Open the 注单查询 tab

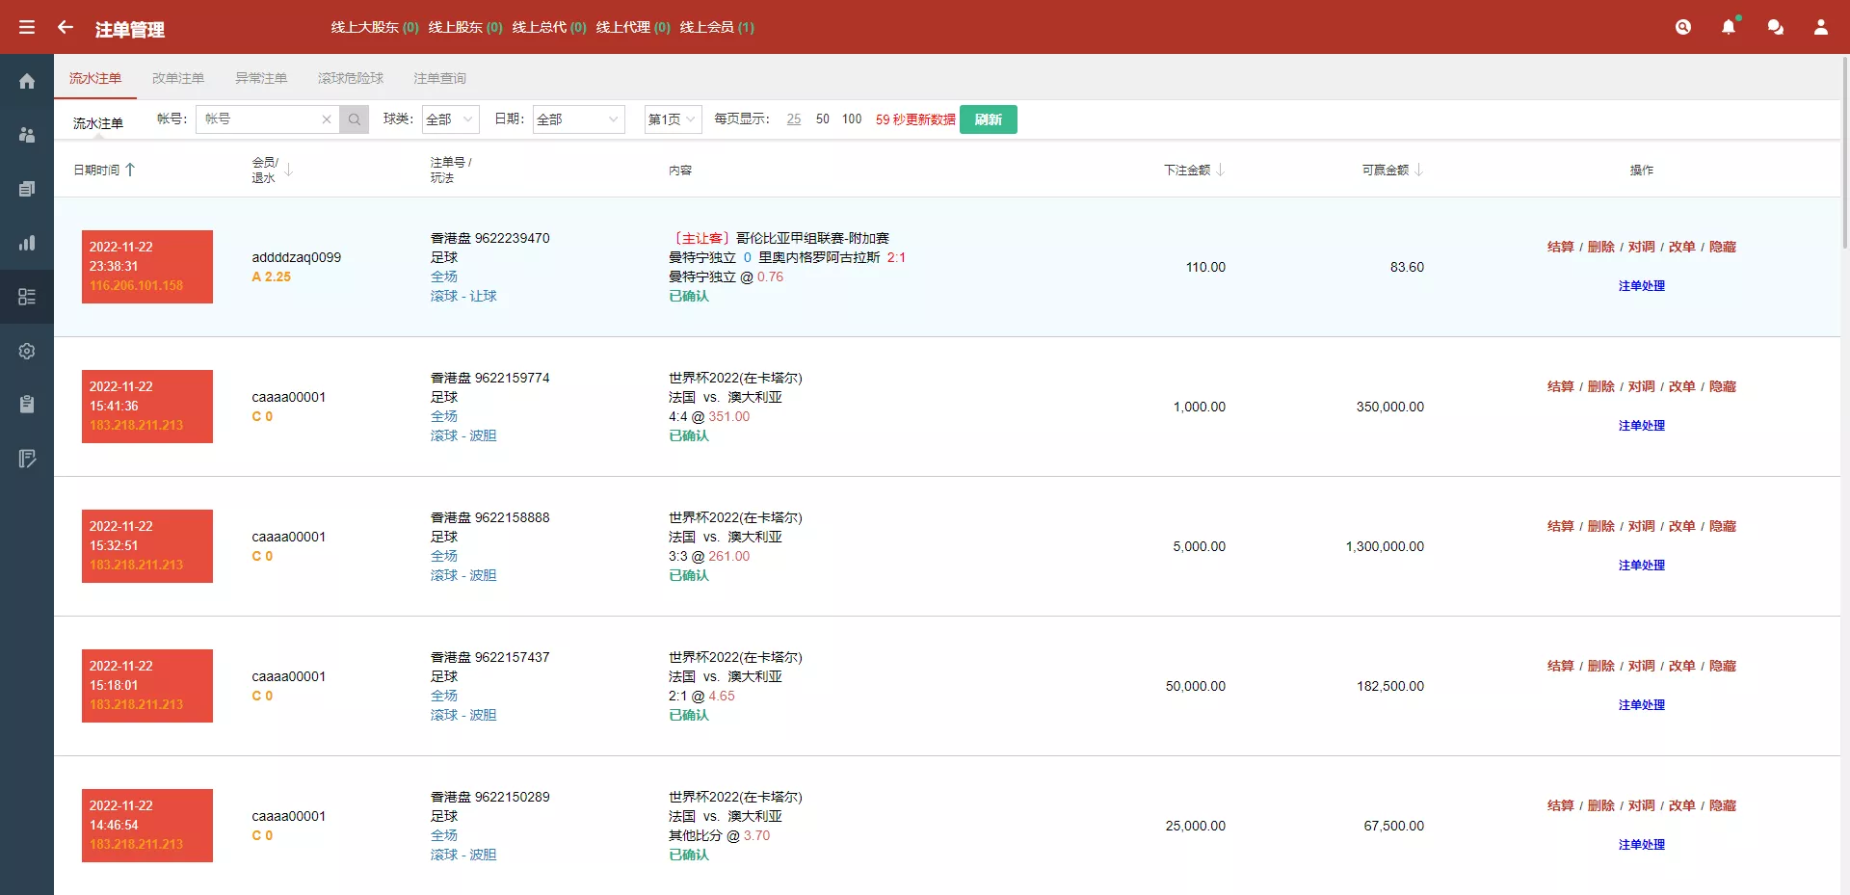click(439, 78)
